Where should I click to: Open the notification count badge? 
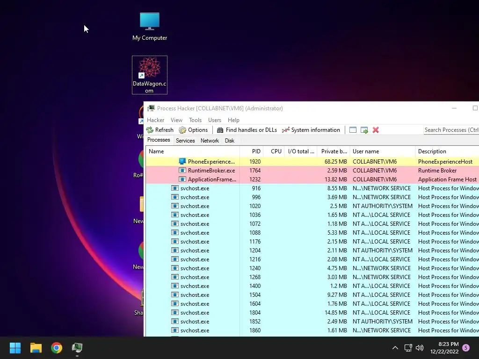[466, 348]
